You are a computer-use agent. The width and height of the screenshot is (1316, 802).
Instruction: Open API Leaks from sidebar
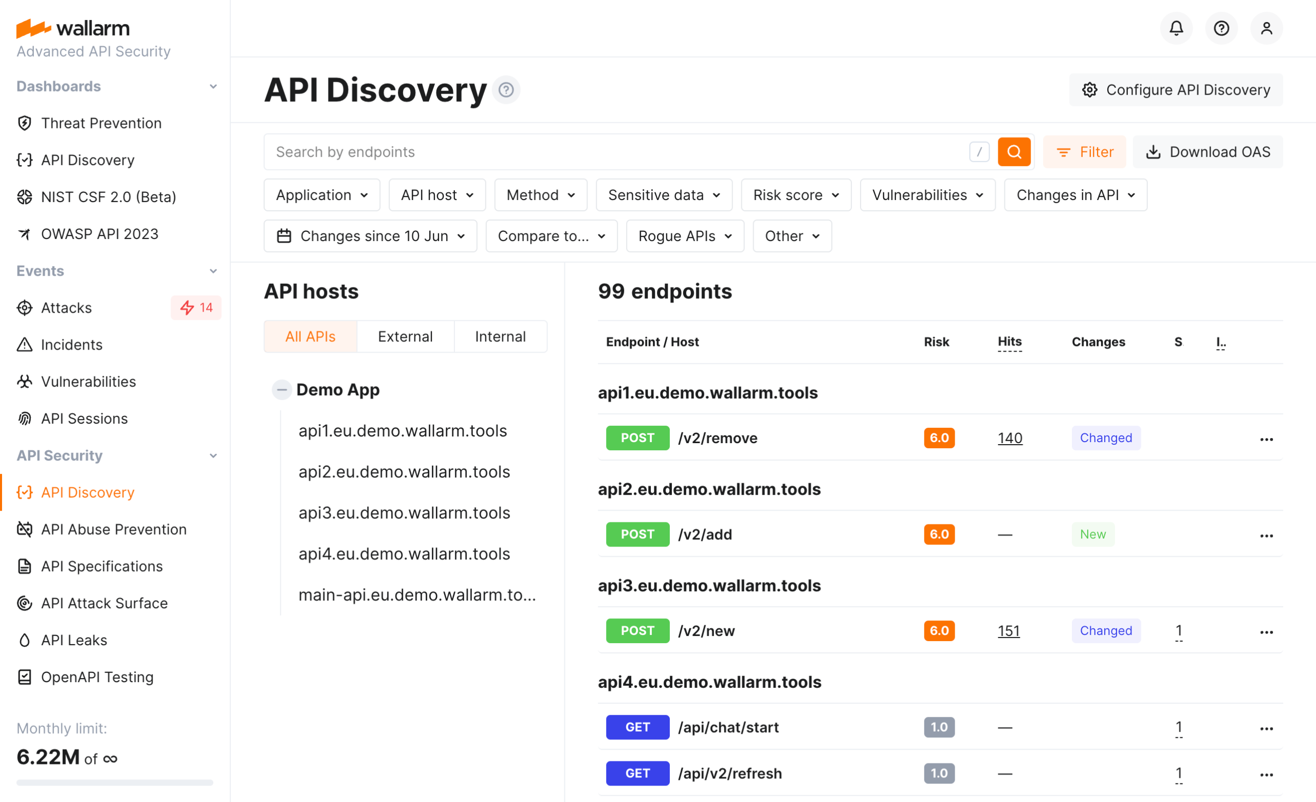click(x=74, y=640)
